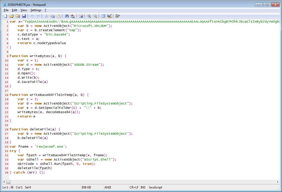The height and width of the screenshot is (192, 282).
Task: Click the 'INS' insert mode status
Action: coord(143,187)
